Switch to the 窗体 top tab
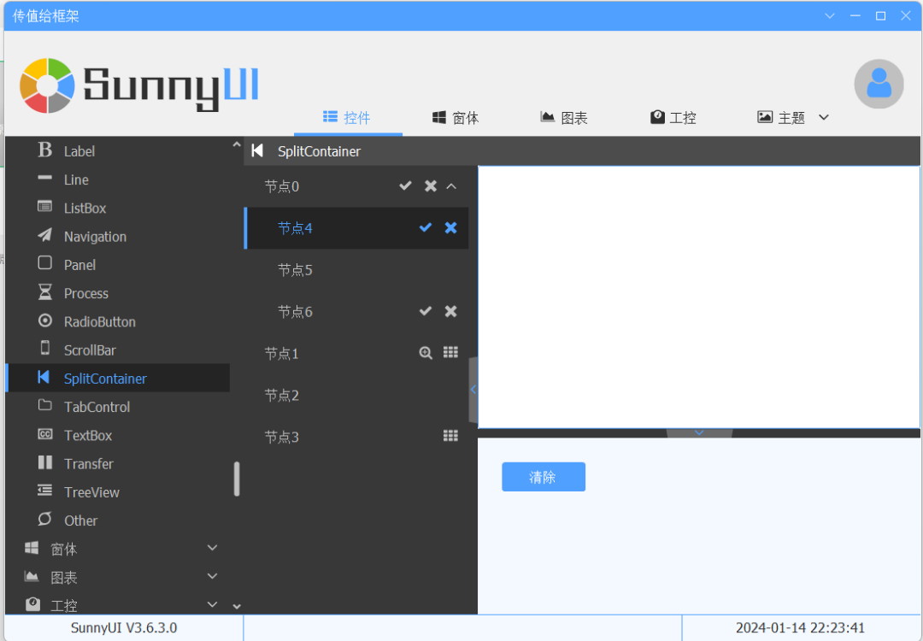This screenshot has width=923, height=641. [x=456, y=118]
